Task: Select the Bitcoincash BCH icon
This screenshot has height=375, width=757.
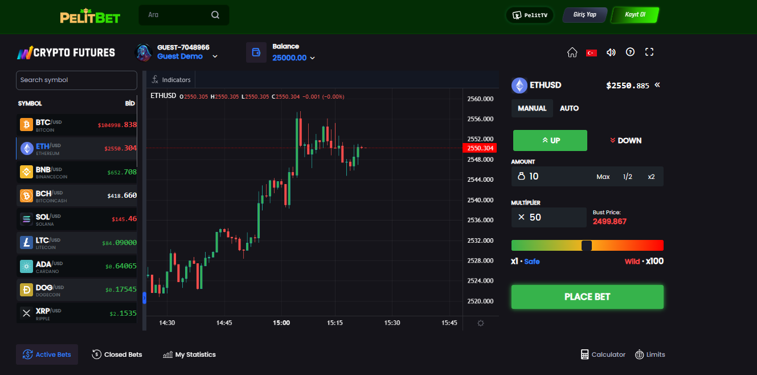Action: coord(26,196)
